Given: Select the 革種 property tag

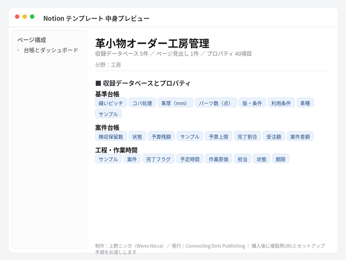Looking at the screenshot, I should (305, 103).
